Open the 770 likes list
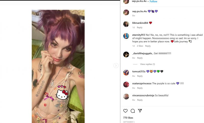The width and height of the screenshot is (204, 123). pos(128,118)
